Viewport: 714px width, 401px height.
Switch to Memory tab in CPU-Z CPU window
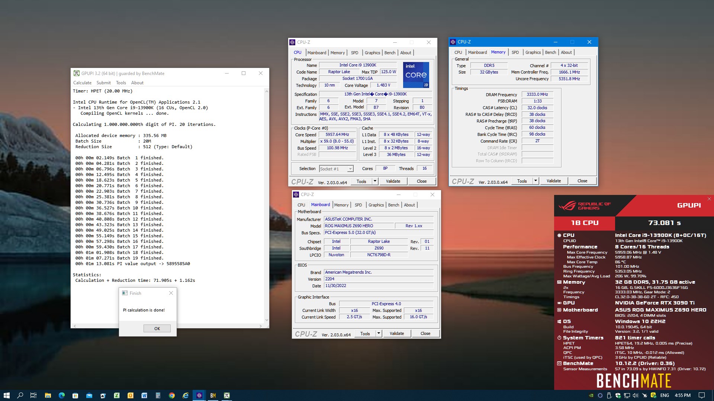(337, 53)
